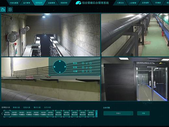Decrease 变倍 zoom with minus icon
This screenshot has height=127, width=169.
click(91, 63)
